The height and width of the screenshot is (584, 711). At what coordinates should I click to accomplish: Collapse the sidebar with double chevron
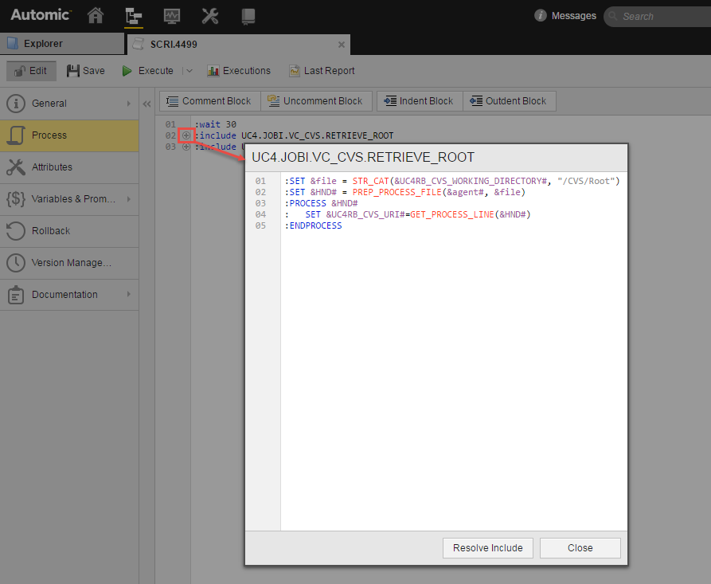146,104
